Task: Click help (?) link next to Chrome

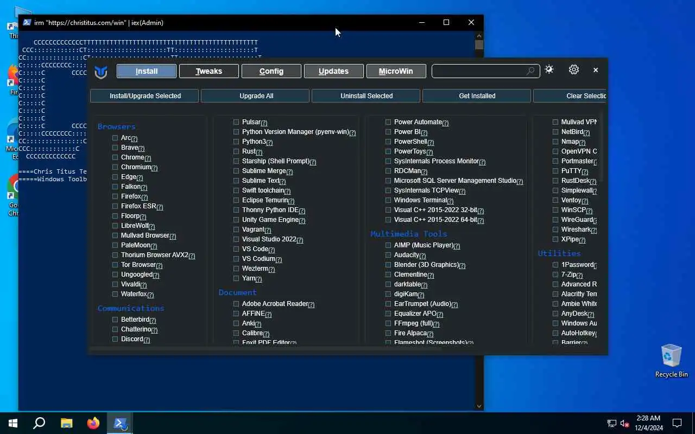Action: coord(147,158)
